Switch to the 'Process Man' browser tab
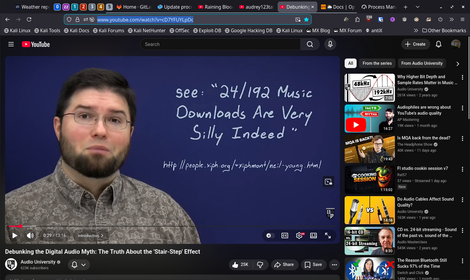Screen dimensions: 470x280 click(x=378, y=7)
